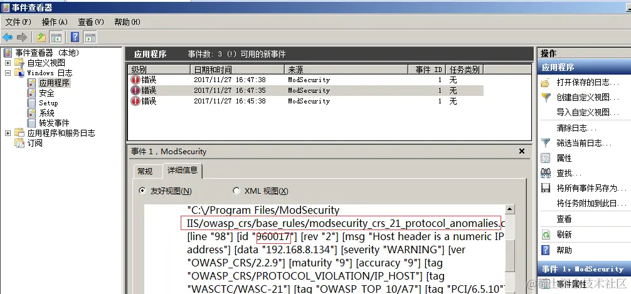Viewport: 631px width, 294px height.
Task: Expand the 应用程序和服务日志 tree node
Action: 8,133
